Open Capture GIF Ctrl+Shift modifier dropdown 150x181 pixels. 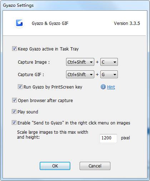click(80, 74)
